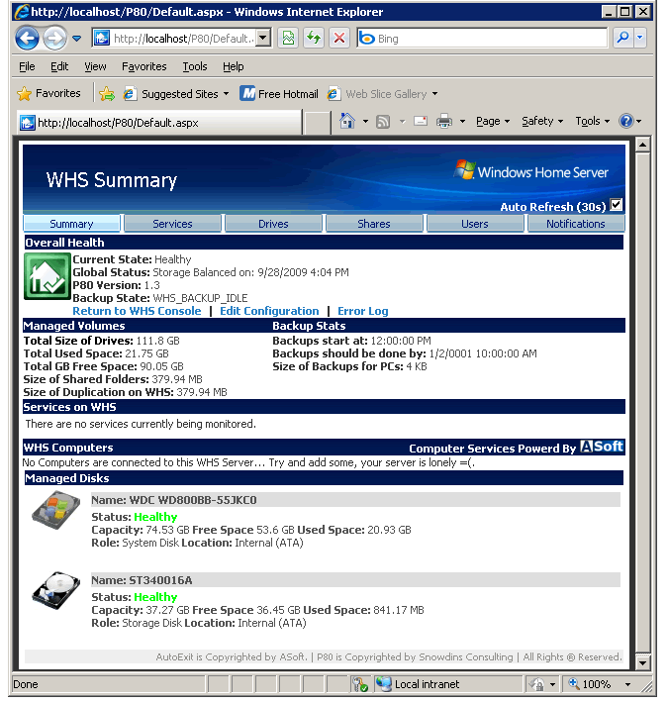Open the Free Hotmail favorite

click(x=279, y=94)
